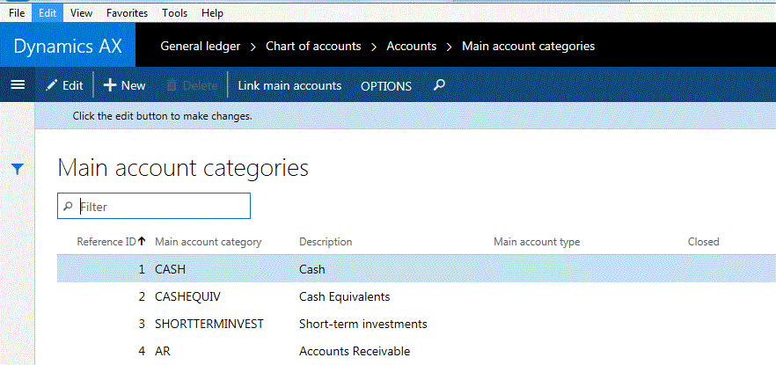
Task: Go to Chart of accounts breadcrumb
Action: tap(312, 46)
